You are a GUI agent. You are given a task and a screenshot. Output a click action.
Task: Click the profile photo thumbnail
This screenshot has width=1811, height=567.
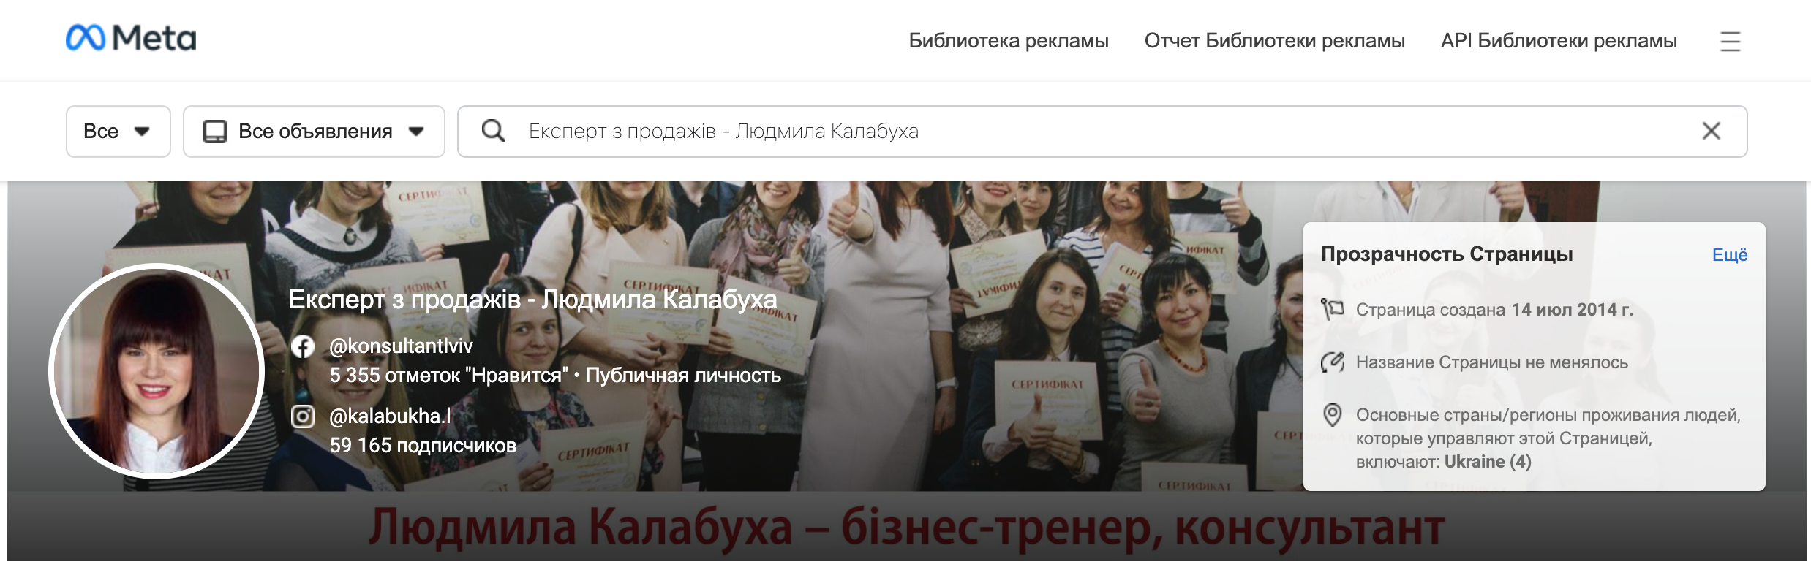pyautogui.click(x=157, y=371)
